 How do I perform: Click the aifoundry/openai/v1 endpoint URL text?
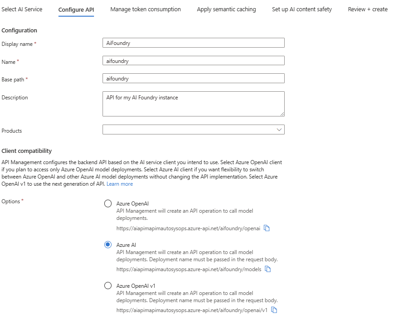tap(192, 310)
